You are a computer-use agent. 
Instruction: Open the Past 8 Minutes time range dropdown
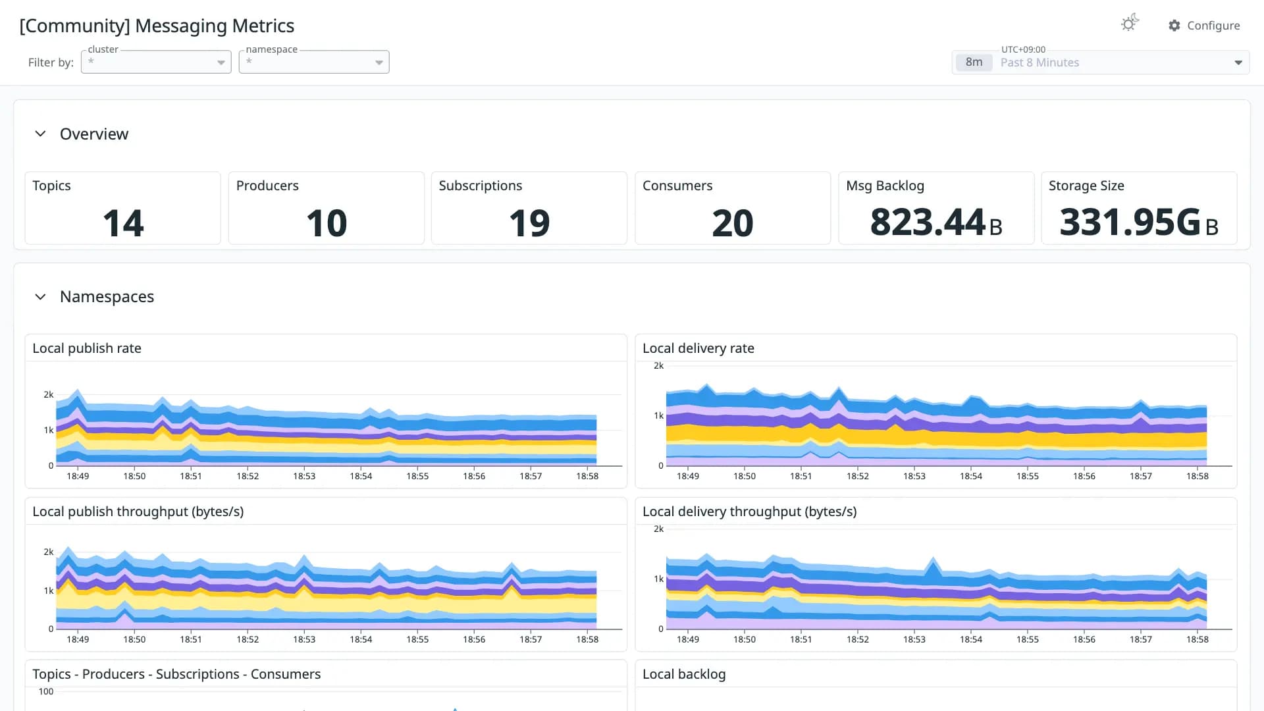click(x=1101, y=63)
